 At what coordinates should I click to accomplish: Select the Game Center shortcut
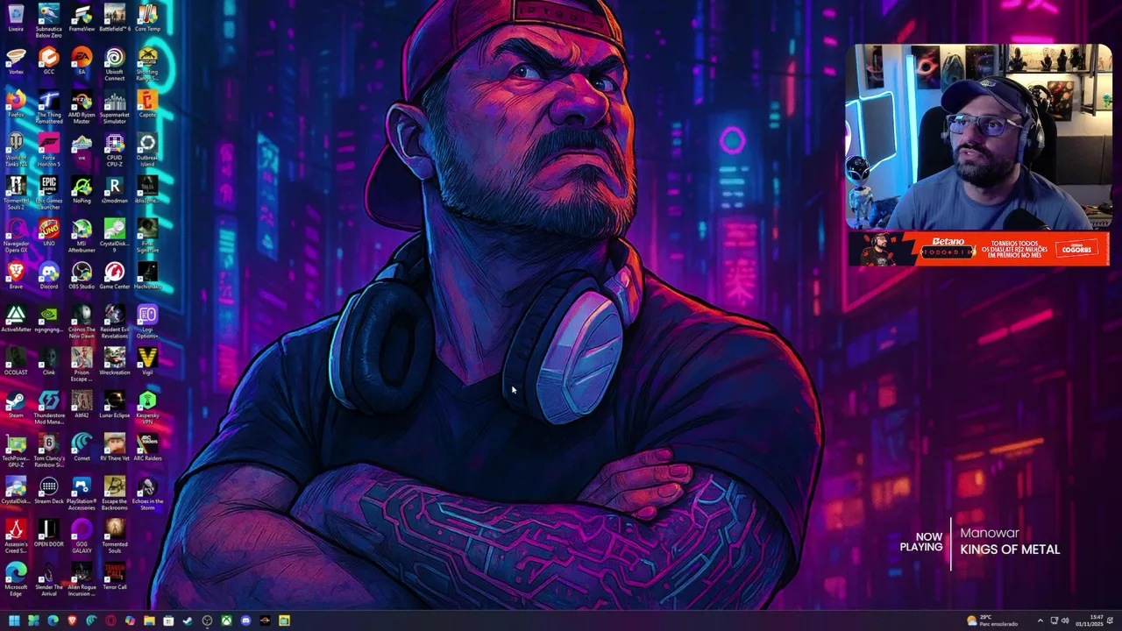coord(115,276)
